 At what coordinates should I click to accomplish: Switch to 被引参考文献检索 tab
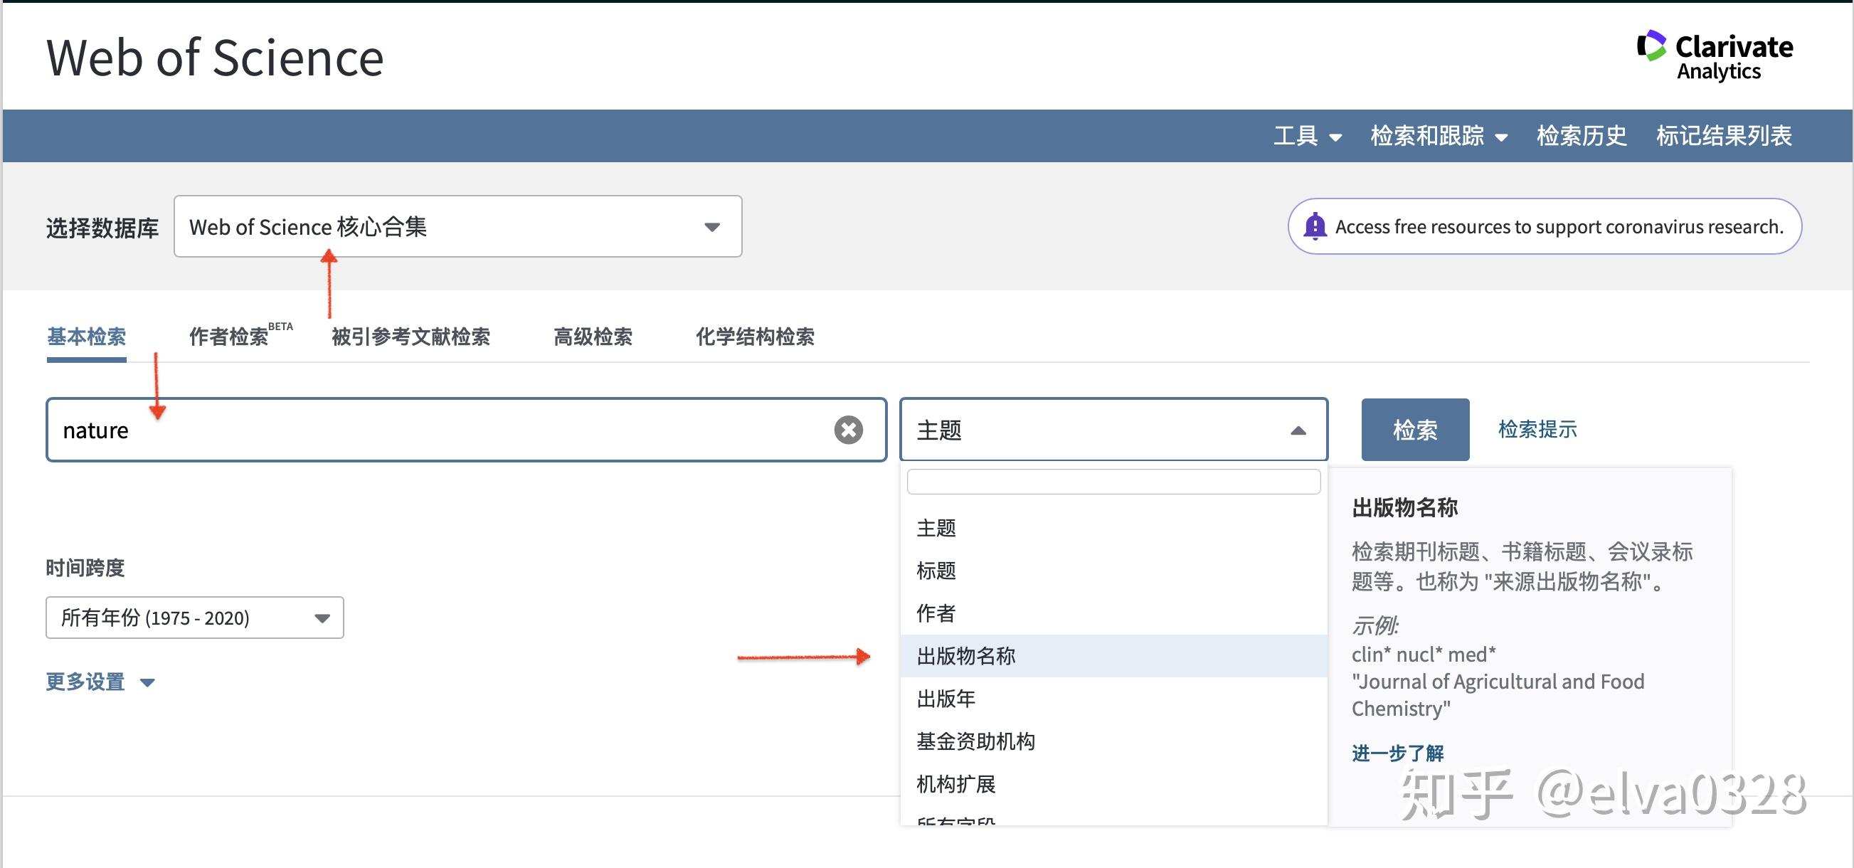[410, 336]
